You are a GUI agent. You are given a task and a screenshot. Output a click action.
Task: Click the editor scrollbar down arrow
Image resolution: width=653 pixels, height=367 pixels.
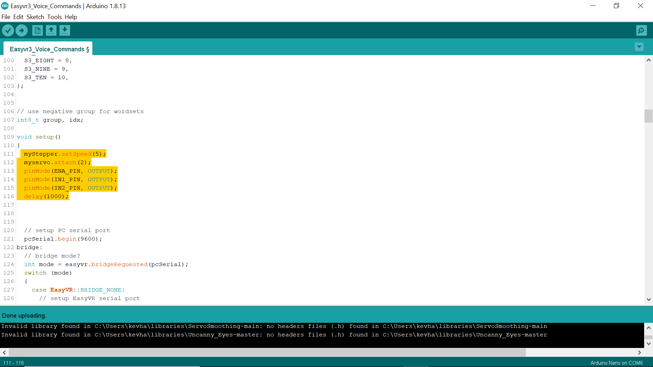649,299
